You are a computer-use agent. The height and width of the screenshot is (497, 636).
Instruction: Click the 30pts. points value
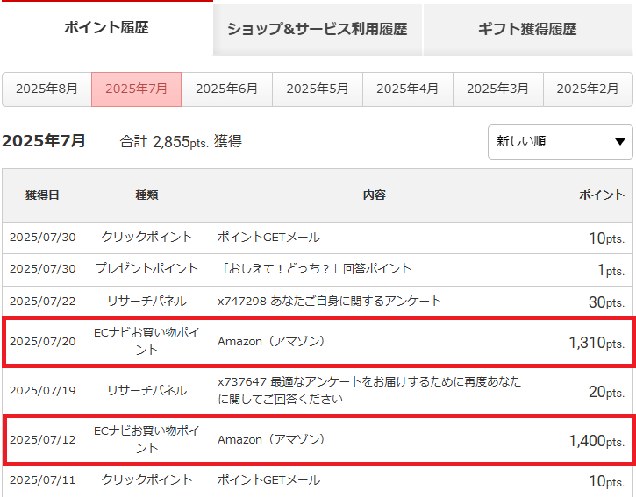click(x=606, y=302)
